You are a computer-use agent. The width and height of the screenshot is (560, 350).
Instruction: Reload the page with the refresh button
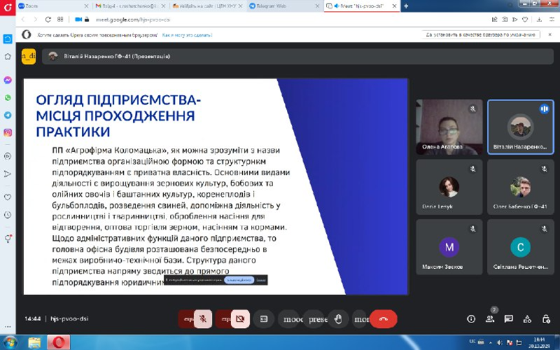[48, 20]
